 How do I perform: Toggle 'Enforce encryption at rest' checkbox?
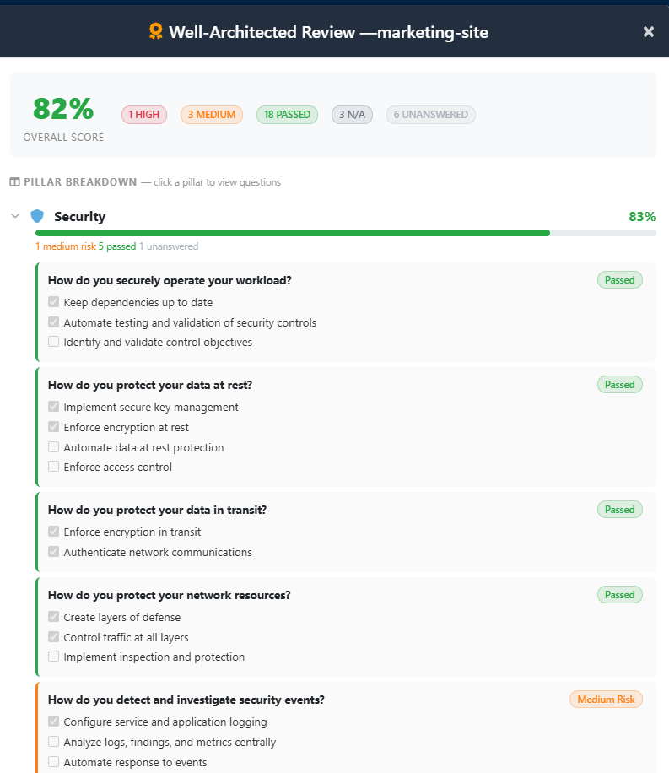coord(54,427)
